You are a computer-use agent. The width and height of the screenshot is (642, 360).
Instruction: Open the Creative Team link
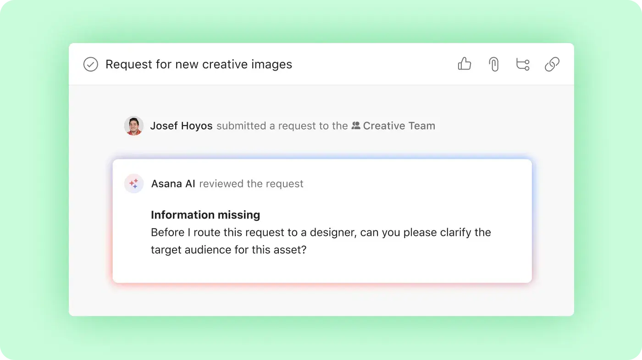399,126
